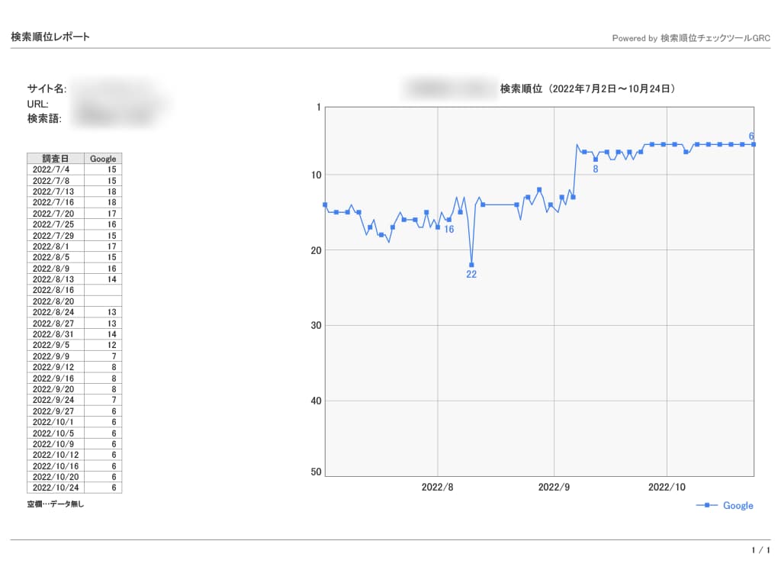Click the 2022/8 label on the chart's horizontal axis
This screenshot has height=586, width=781.
point(437,487)
